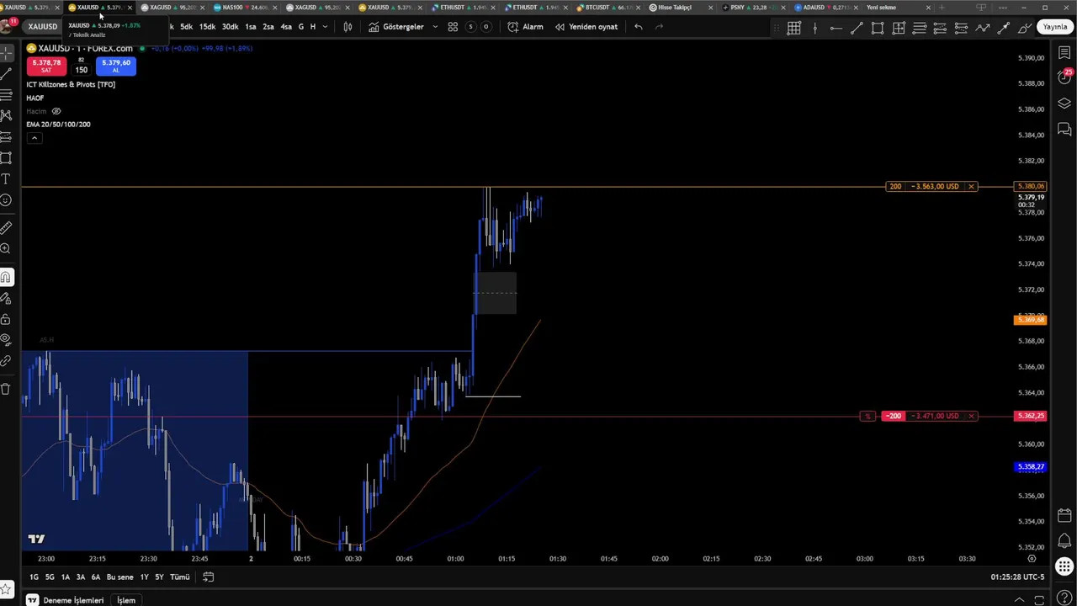This screenshot has height=606, width=1077.
Task: Open the chat messages panel icon
Action: [1064, 129]
